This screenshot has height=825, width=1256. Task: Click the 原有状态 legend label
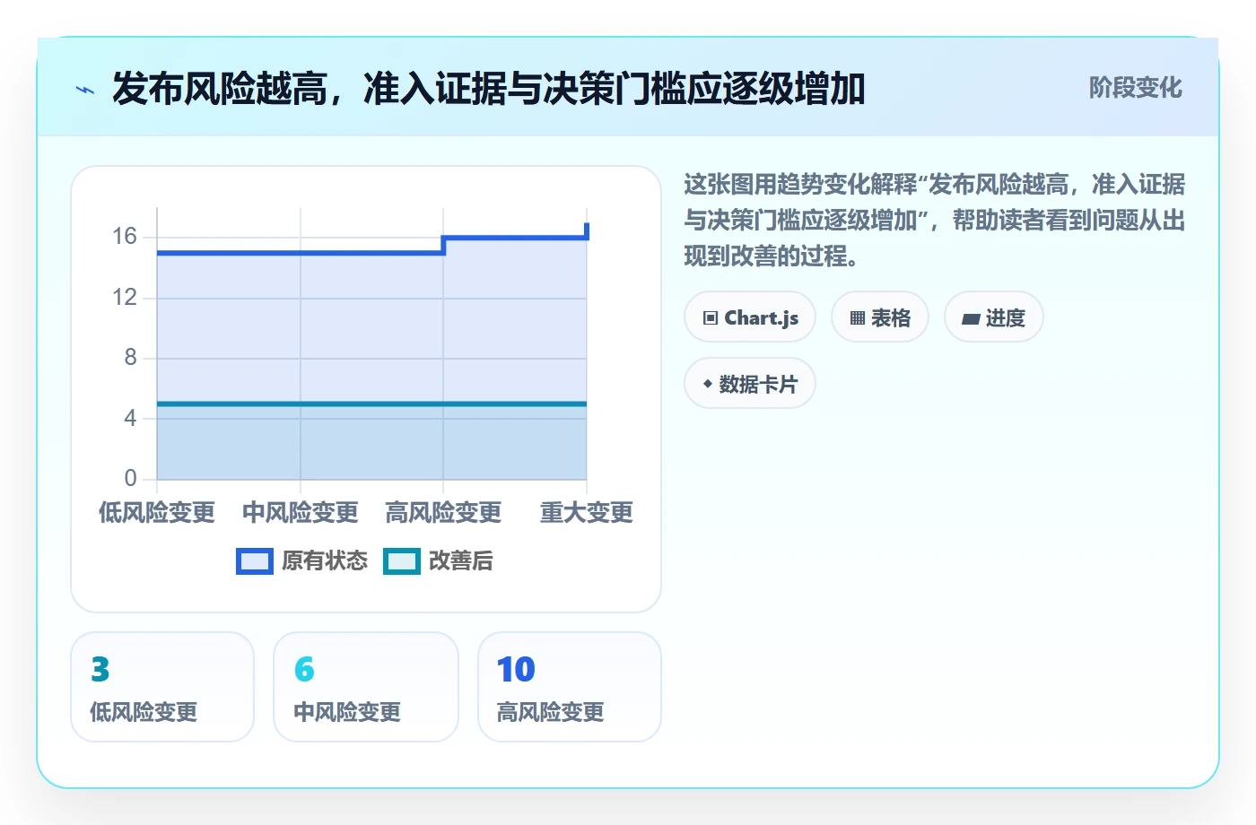coord(325,561)
